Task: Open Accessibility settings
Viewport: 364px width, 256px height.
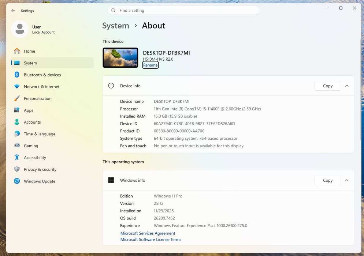Action: (52, 158)
